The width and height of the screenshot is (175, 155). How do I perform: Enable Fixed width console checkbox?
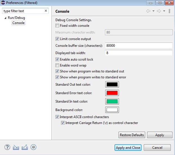(x=57, y=26)
